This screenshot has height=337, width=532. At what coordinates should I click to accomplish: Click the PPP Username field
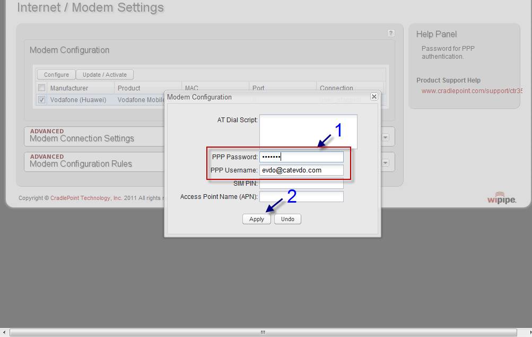coord(302,170)
